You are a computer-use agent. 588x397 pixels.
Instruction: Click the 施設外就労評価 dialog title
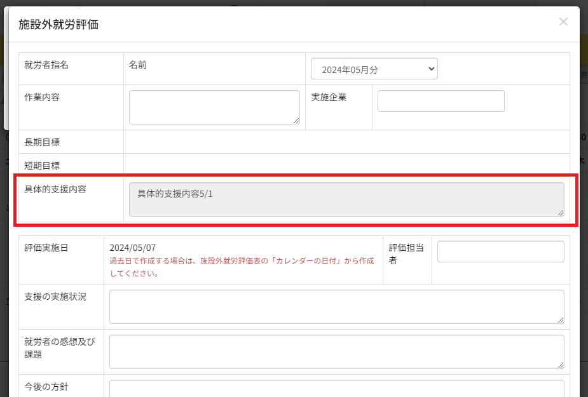pyautogui.click(x=58, y=25)
